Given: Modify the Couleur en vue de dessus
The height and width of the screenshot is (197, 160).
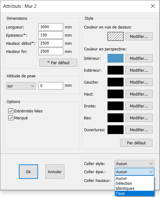Looking at the screenshot, I should point(139,36).
